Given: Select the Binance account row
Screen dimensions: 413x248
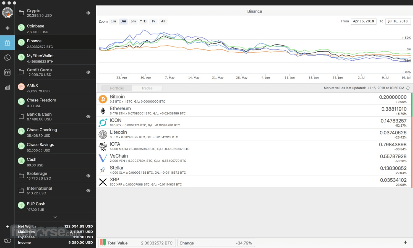Looking at the screenshot, I should coord(56,43).
